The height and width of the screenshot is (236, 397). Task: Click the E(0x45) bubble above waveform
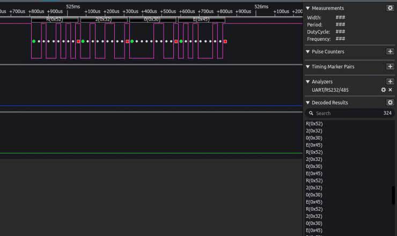(x=201, y=19)
